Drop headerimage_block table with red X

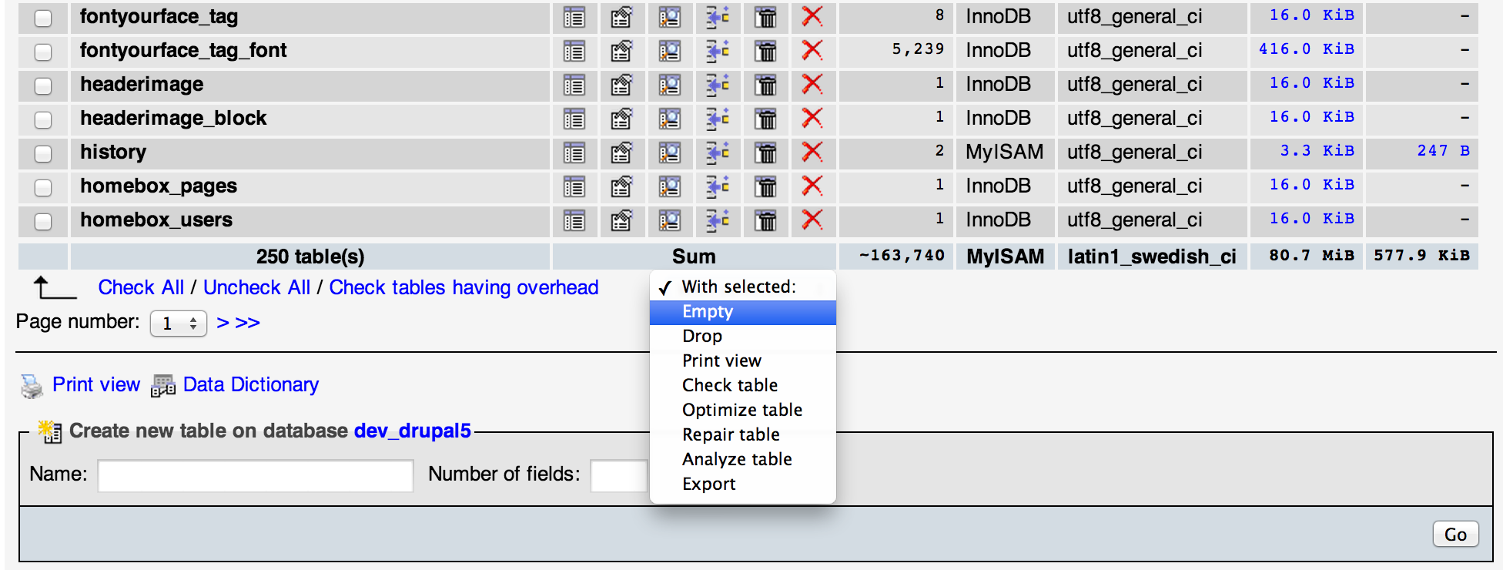812,119
